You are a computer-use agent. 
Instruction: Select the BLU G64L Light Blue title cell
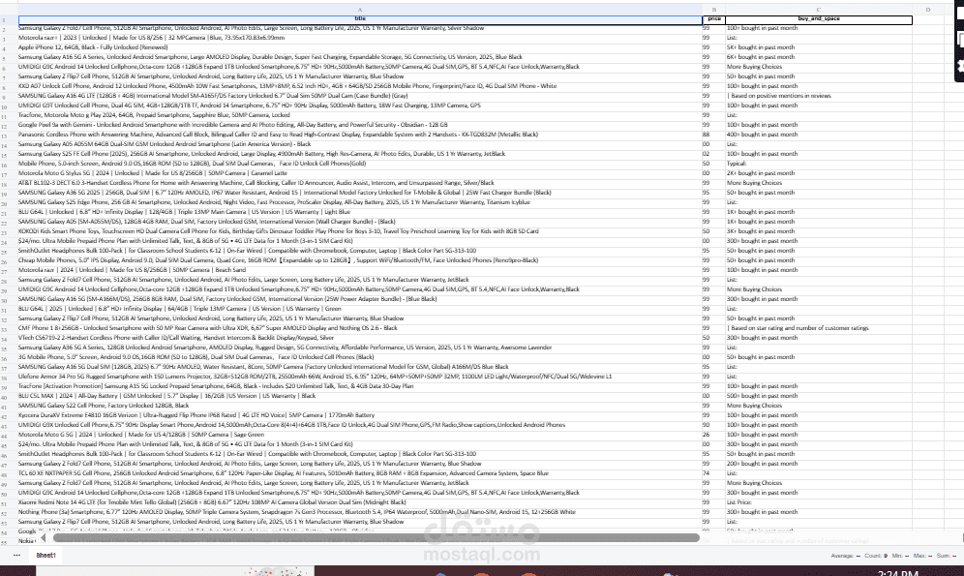360,212
